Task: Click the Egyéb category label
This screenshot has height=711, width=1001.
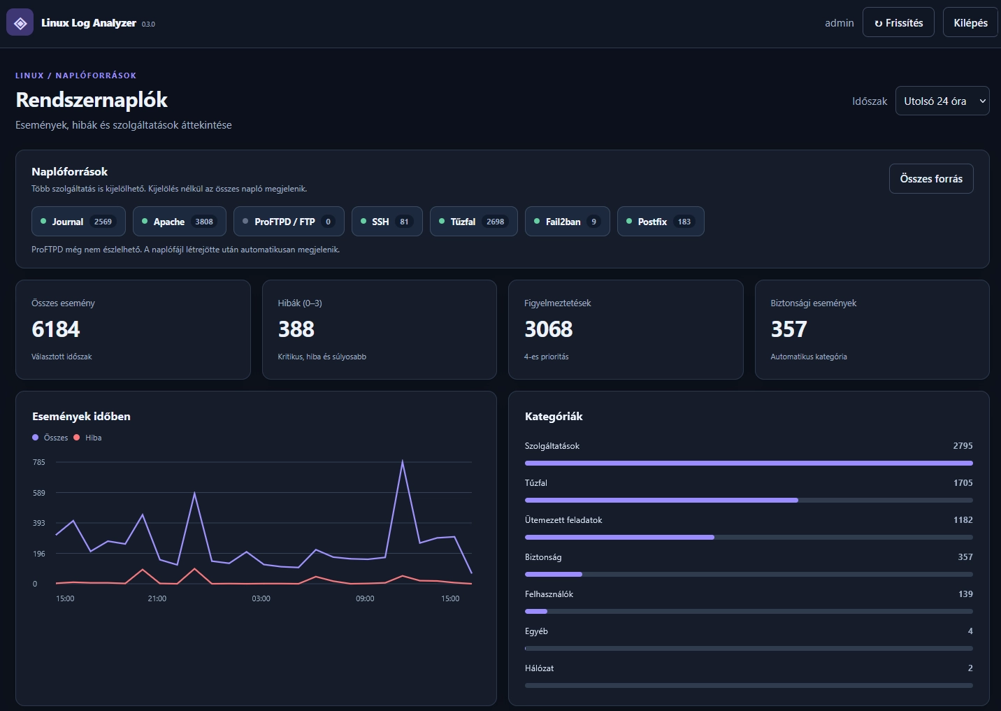Action: tap(536, 631)
